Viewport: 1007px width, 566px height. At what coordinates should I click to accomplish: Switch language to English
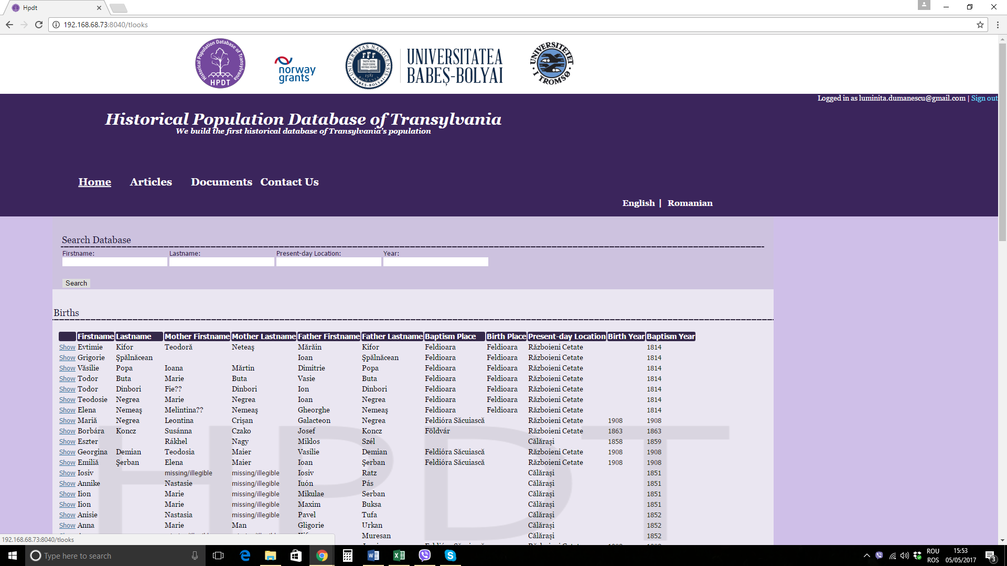[639, 203]
